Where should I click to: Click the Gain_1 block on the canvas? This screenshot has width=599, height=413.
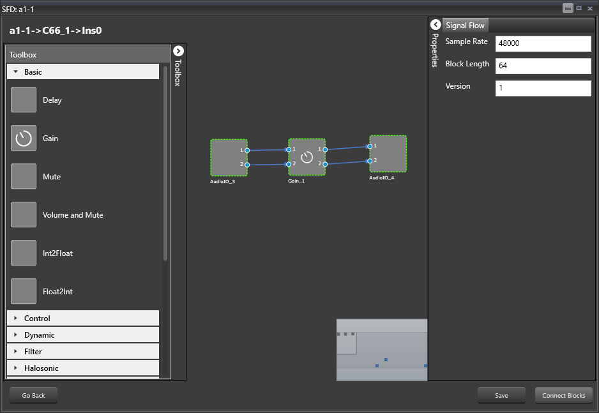point(307,157)
